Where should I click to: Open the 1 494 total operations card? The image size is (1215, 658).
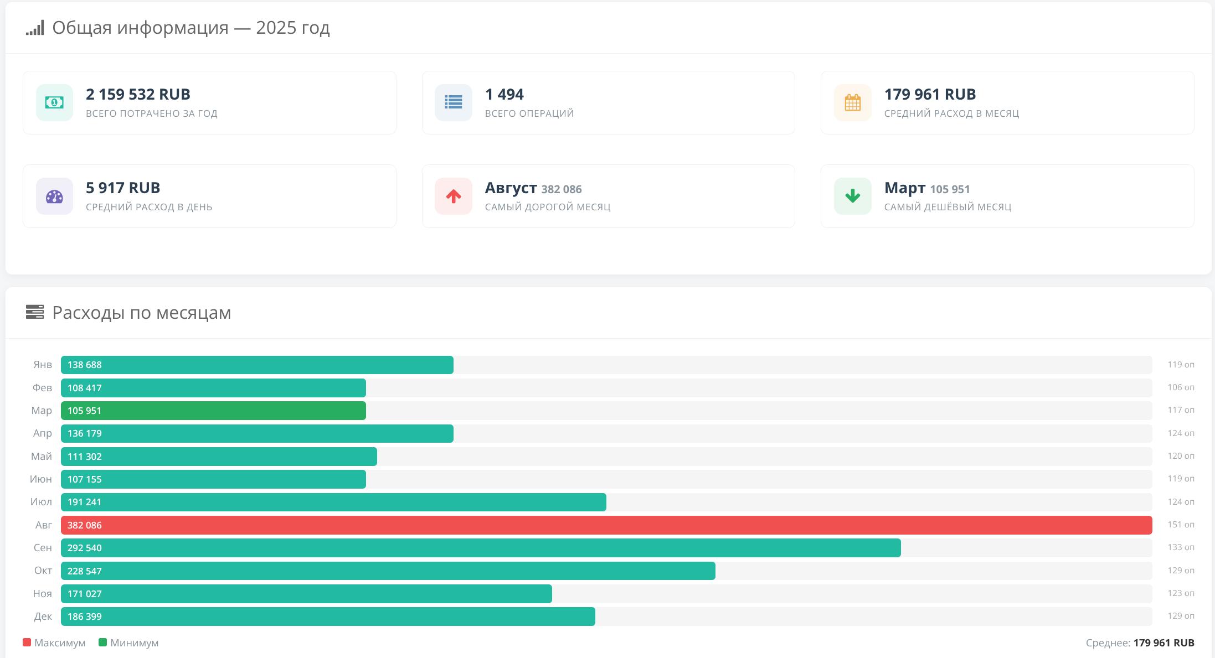(x=608, y=102)
